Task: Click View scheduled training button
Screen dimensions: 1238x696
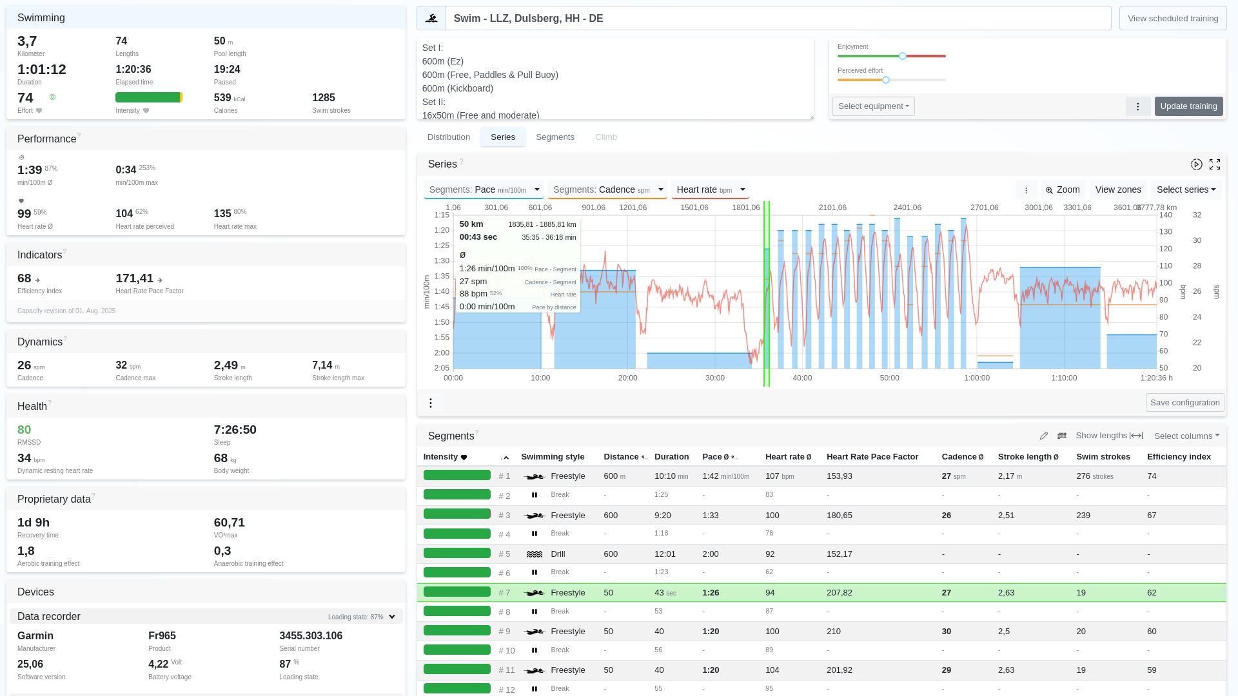Action: 1173,18
